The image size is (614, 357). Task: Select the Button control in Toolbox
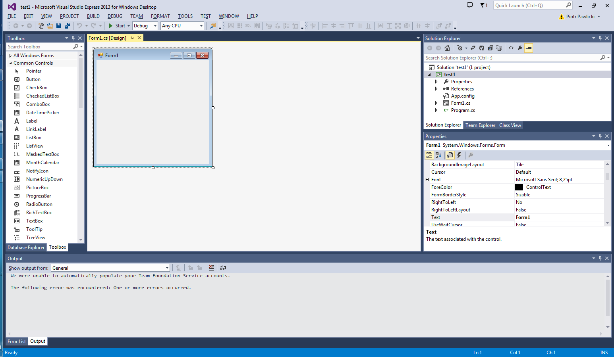coord(33,79)
